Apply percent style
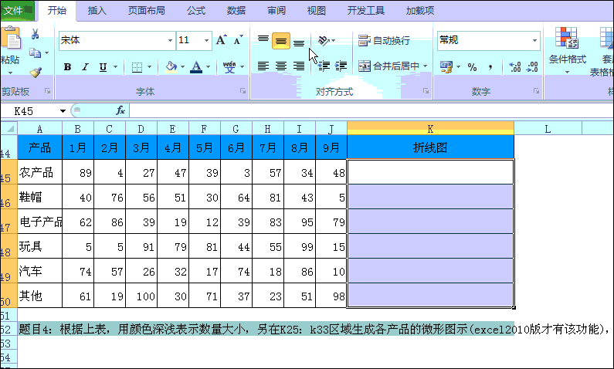The height and width of the screenshot is (369, 614). (x=472, y=67)
